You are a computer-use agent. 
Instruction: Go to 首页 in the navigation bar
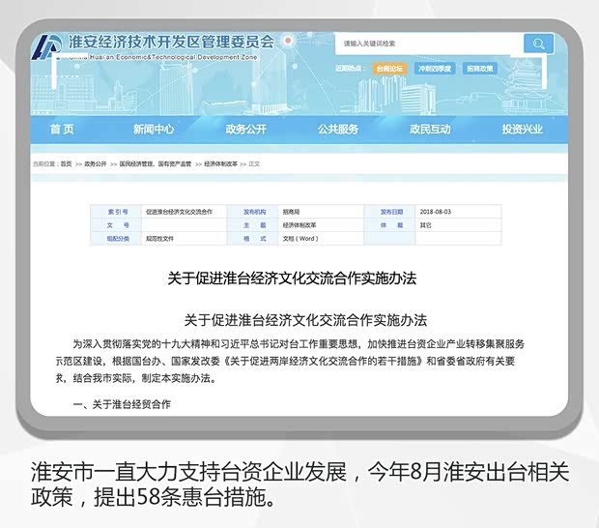point(62,130)
